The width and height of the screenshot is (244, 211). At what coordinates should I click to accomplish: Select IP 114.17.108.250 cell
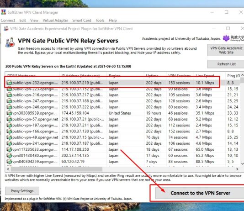75,149
